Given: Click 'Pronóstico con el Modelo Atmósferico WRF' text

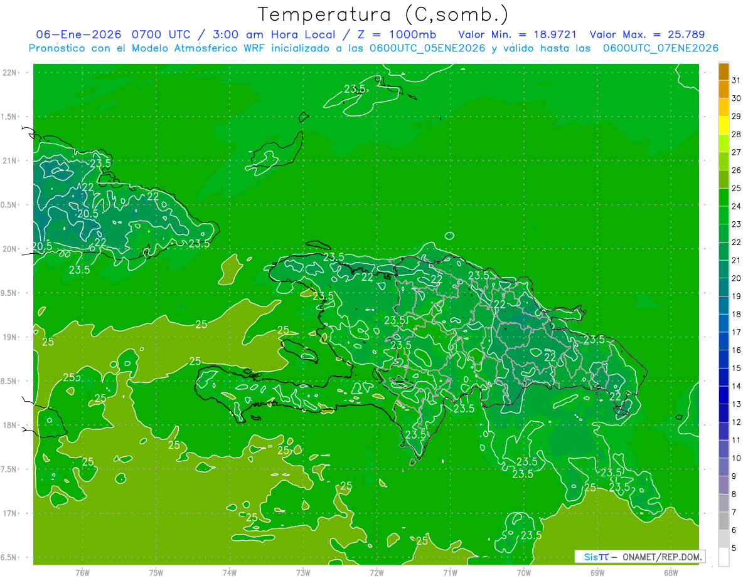Looking at the screenshot, I should pos(149,48).
